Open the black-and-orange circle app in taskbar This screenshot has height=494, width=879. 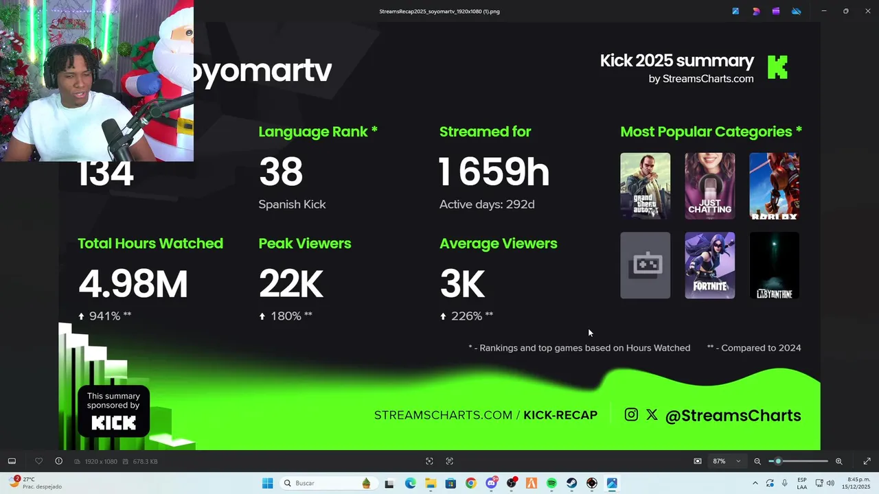(x=592, y=483)
